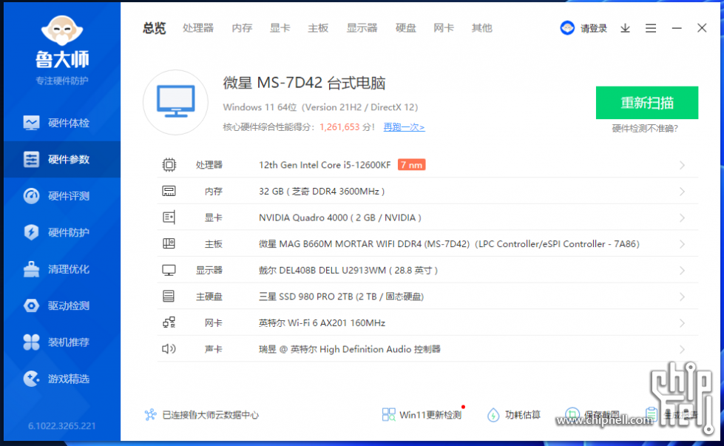Click the memory module icon
Image resolution: width=724 pixels, height=446 pixels.
169,191
